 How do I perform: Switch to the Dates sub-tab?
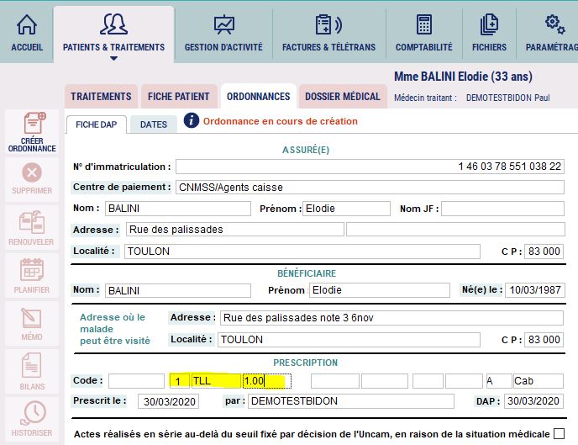coord(154,124)
